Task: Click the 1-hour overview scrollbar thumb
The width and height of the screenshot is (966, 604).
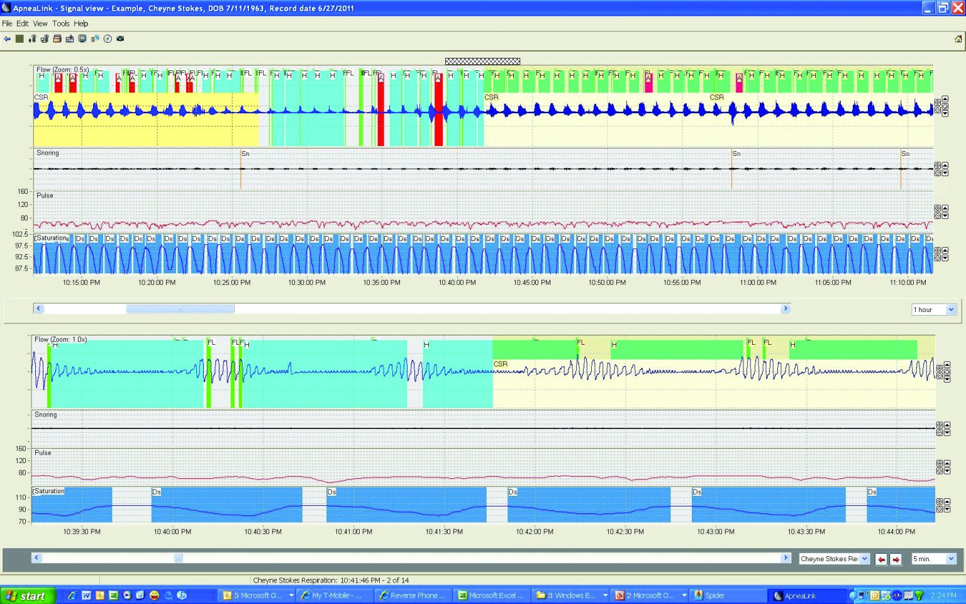Action: coord(180,309)
